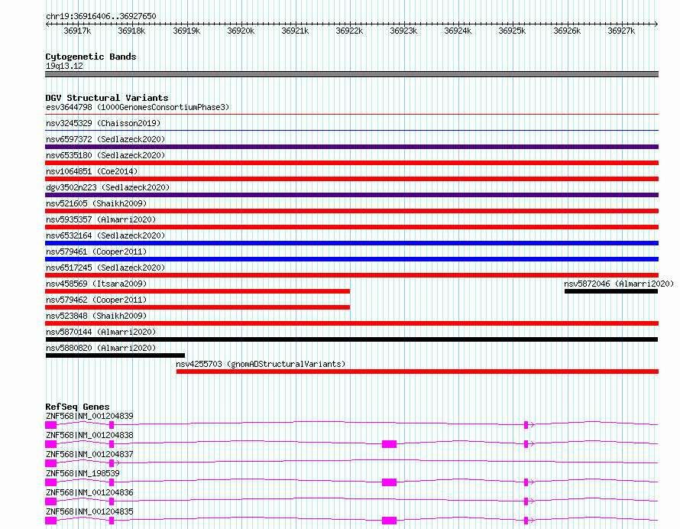Select the nsv3245329 (Chaisson2019) label

pos(103,123)
